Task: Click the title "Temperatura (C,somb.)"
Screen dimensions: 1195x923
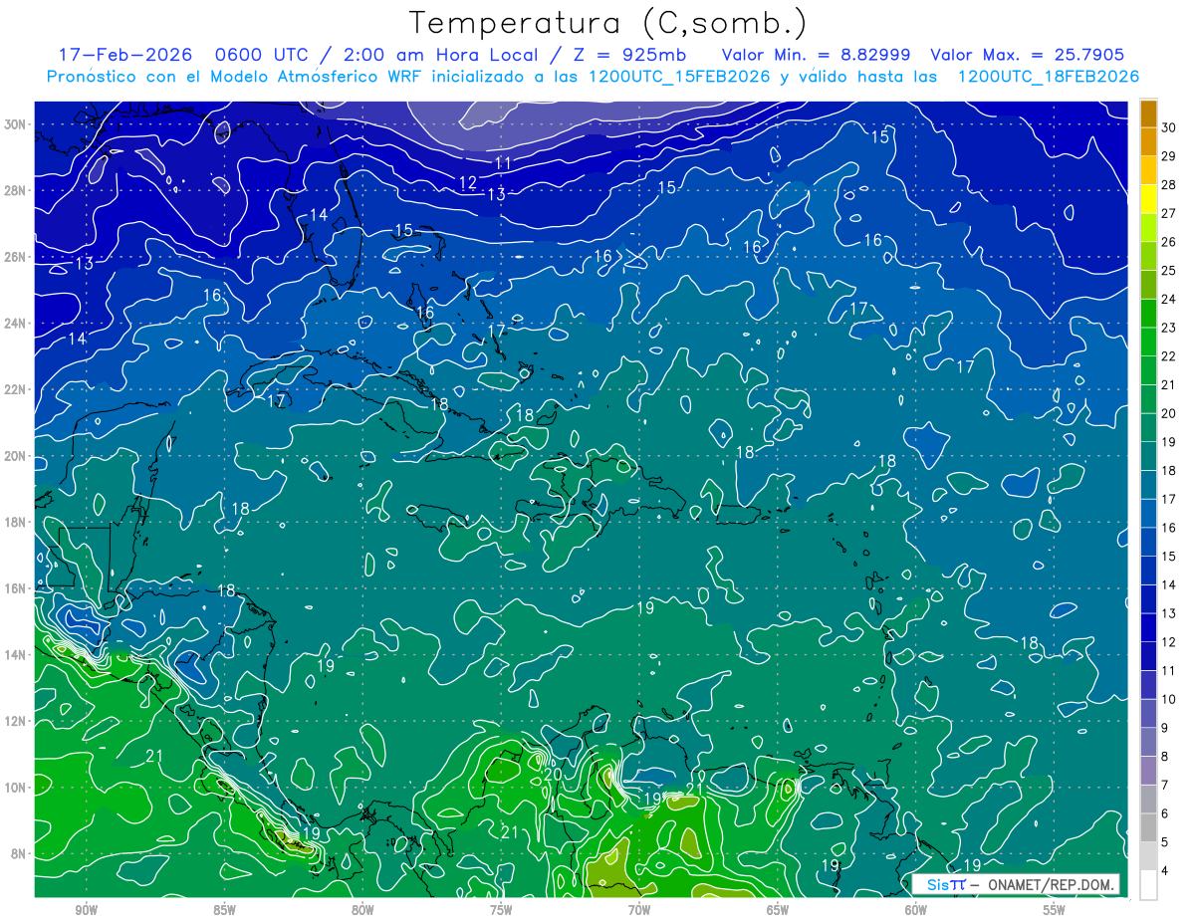Action: point(608,24)
